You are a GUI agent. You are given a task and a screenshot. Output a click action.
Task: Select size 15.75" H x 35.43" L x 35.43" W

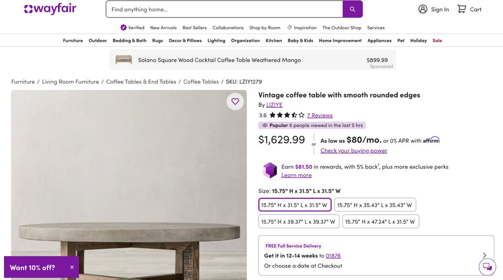[x=375, y=205]
